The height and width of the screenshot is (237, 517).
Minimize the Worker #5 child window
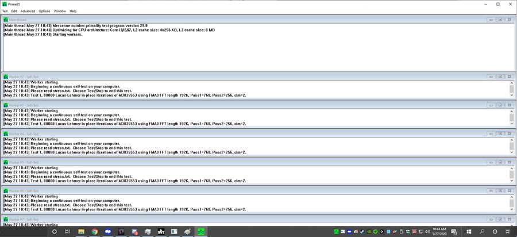point(491,162)
